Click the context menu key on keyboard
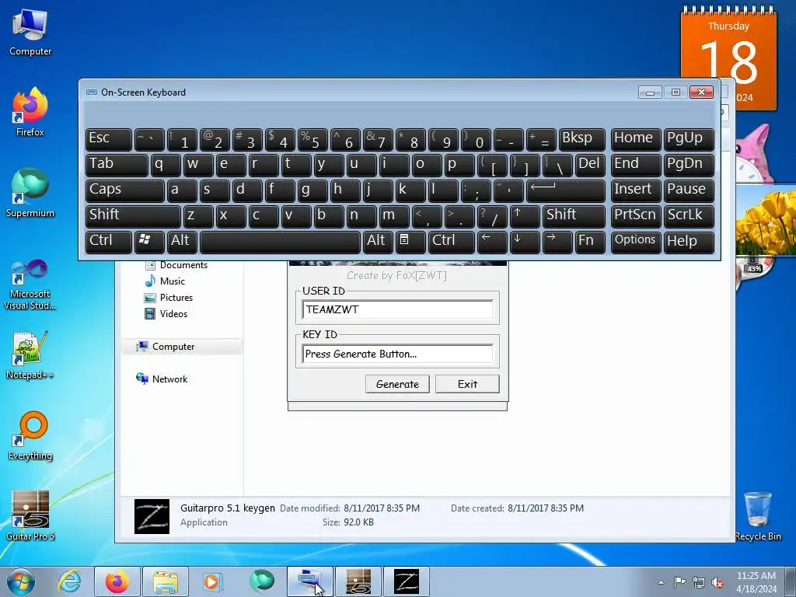796x597 pixels. click(x=410, y=242)
